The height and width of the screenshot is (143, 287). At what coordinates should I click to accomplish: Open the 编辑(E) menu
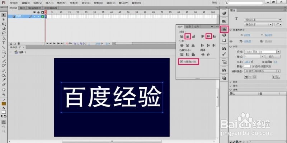(x=25, y=3)
